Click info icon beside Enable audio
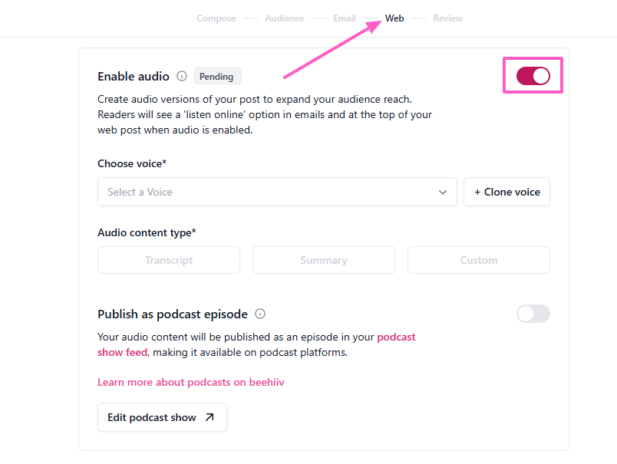Viewport: 617px width, 464px height. (x=182, y=76)
